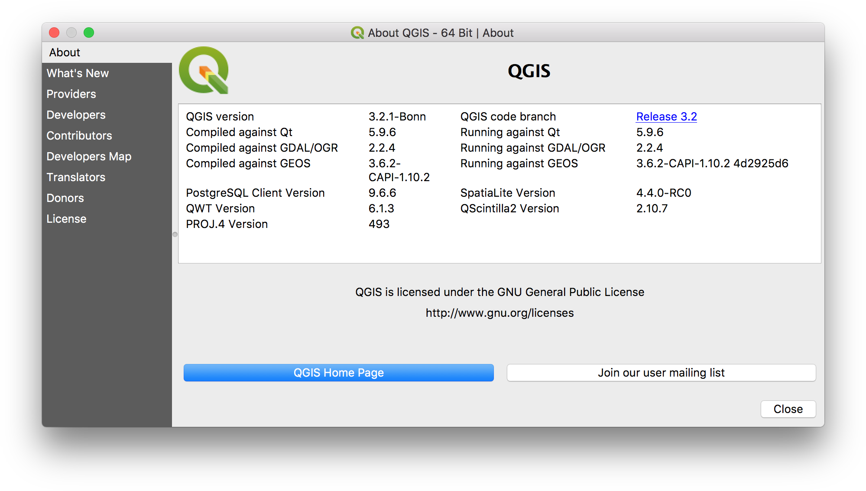866x491 pixels.
Task: Open the gnu.org licenses URL
Action: coord(499,312)
